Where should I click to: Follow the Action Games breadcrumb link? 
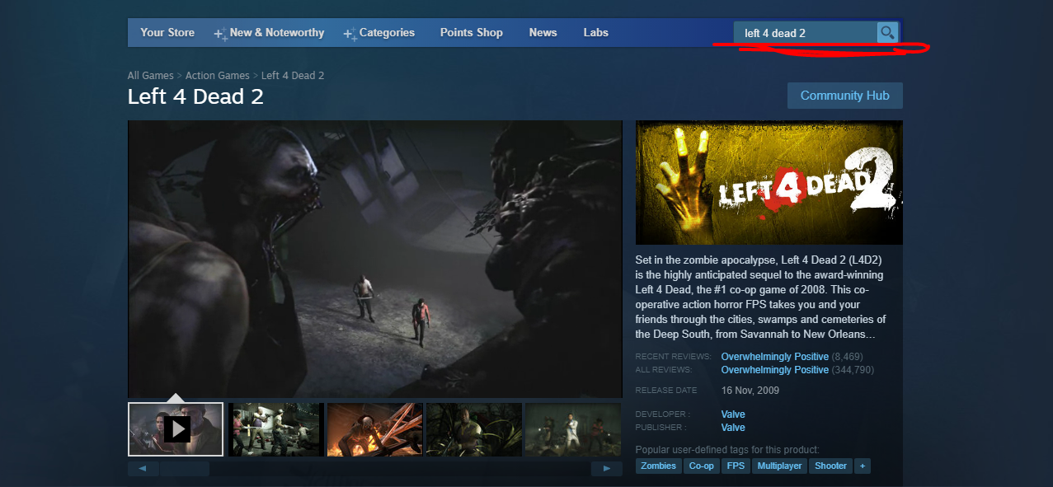[218, 76]
